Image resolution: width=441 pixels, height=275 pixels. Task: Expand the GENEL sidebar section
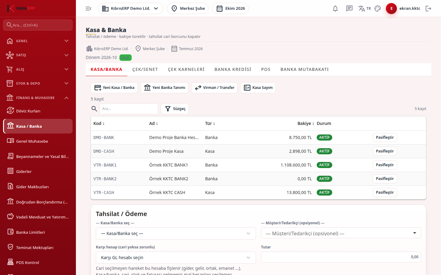38,41
